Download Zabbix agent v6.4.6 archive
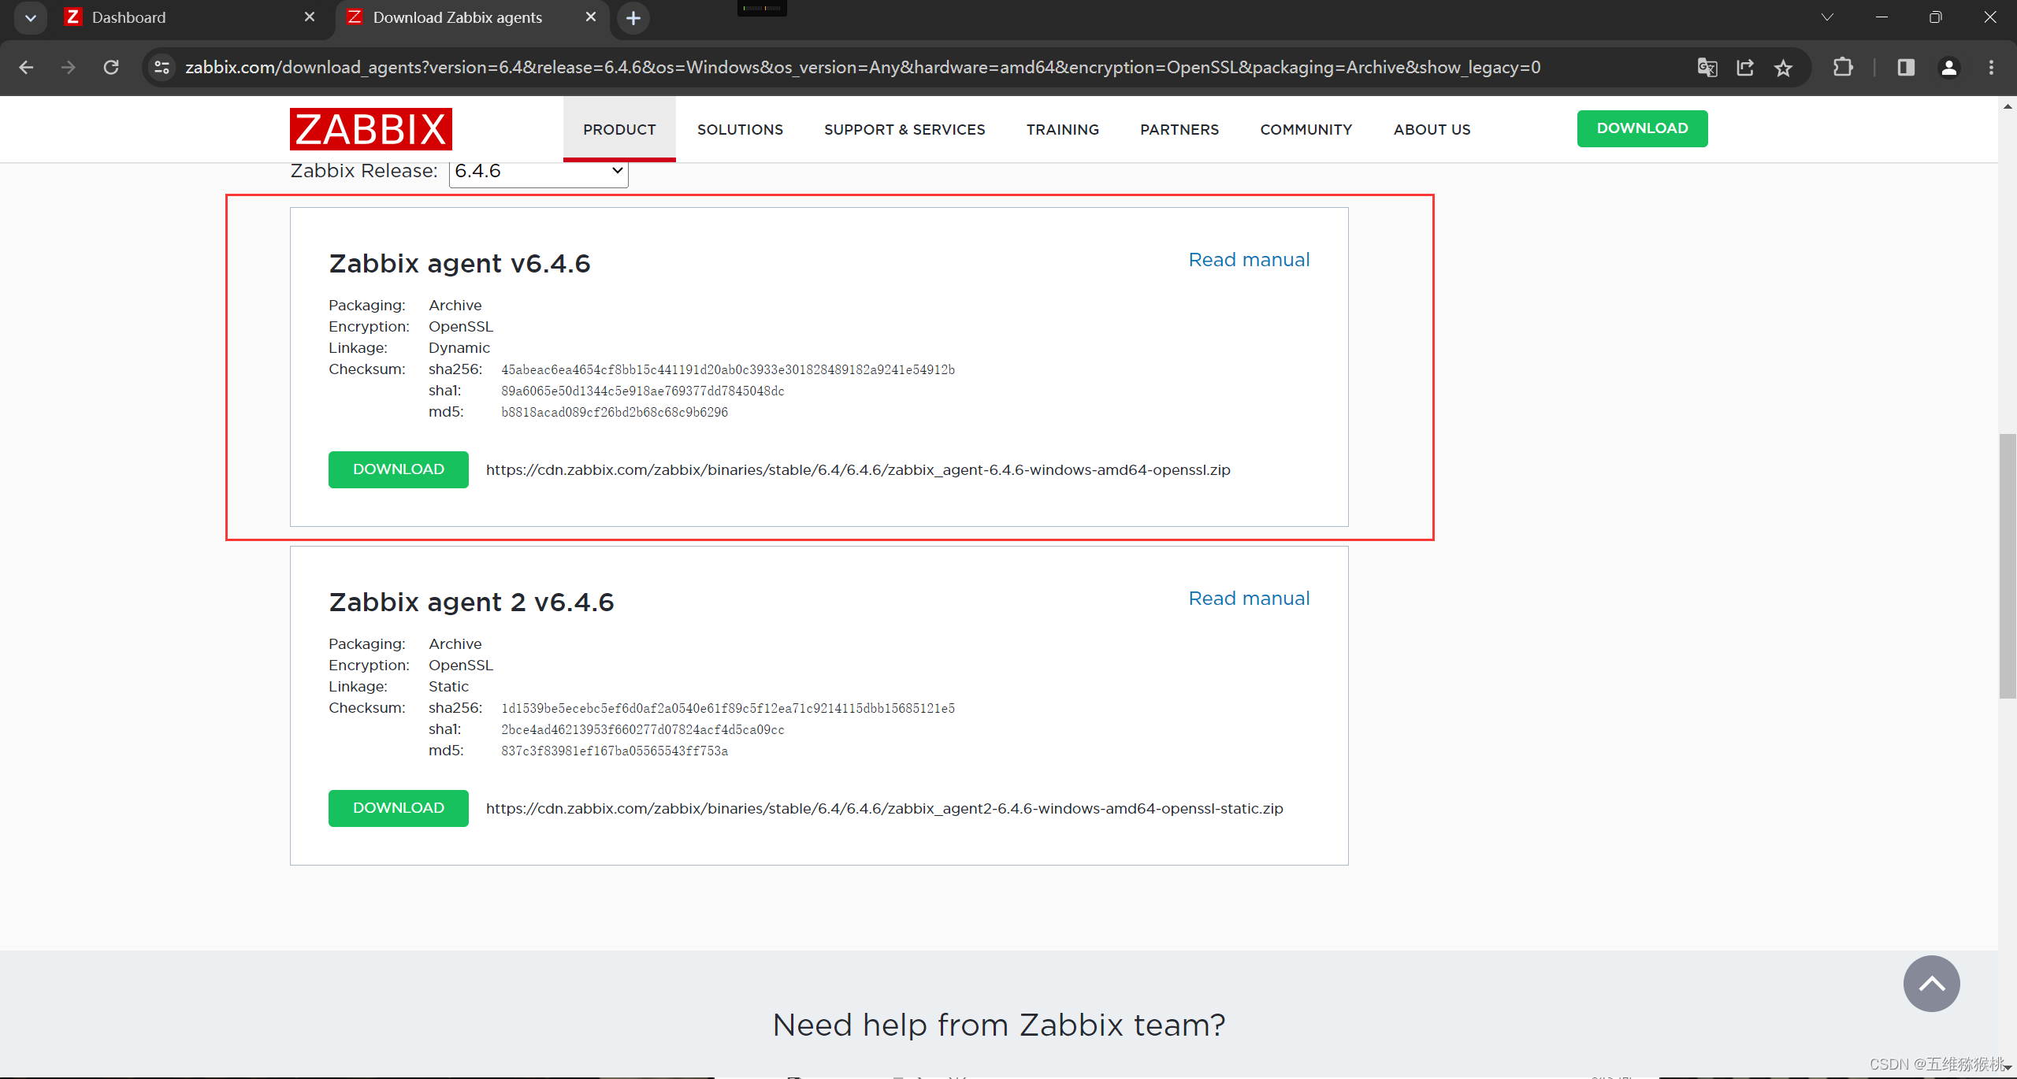 point(398,469)
